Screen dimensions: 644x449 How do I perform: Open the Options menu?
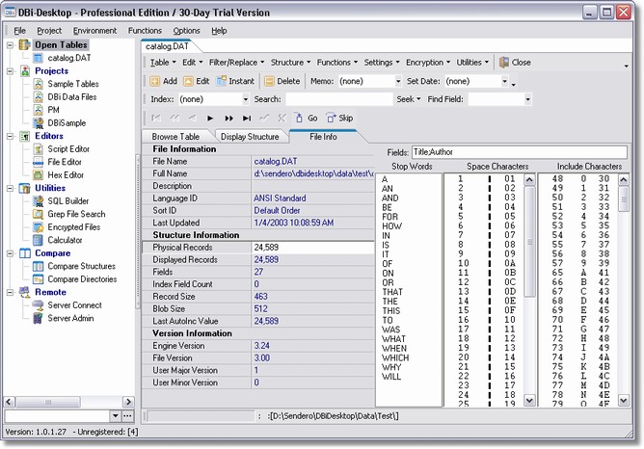(x=186, y=31)
